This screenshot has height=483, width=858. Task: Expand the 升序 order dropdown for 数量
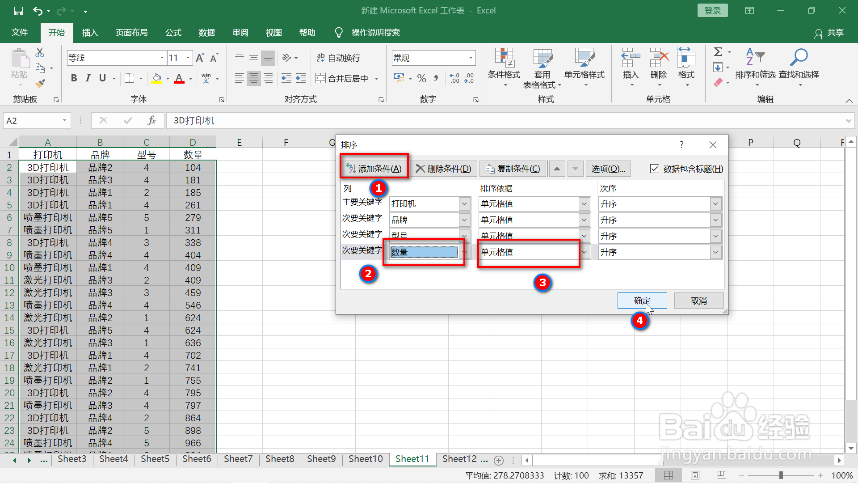point(715,252)
